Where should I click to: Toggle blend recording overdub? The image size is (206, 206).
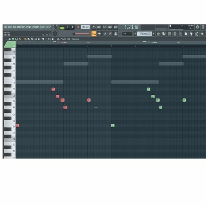[110, 27]
